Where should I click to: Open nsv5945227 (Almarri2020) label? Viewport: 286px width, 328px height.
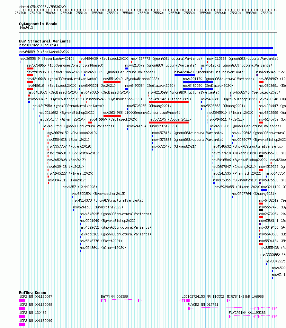point(70,173)
